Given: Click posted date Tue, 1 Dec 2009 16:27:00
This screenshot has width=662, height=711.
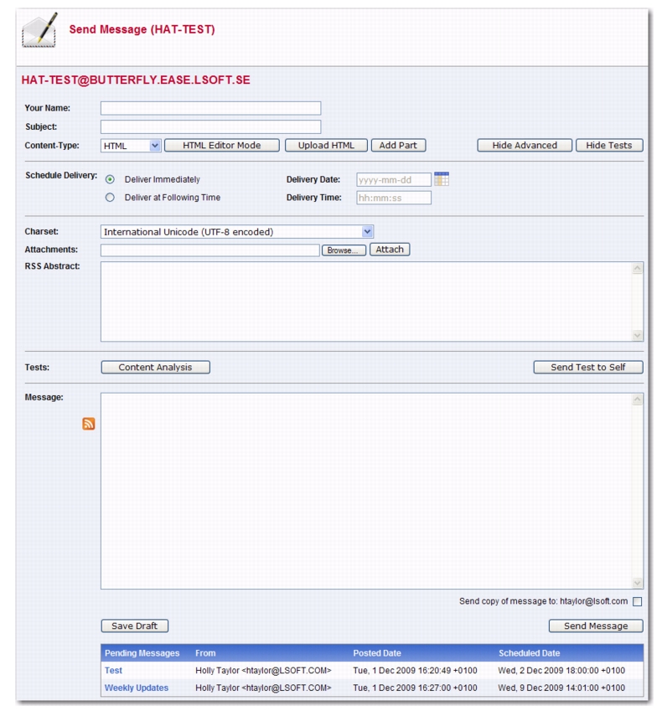Looking at the screenshot, I should pos(415,688).
